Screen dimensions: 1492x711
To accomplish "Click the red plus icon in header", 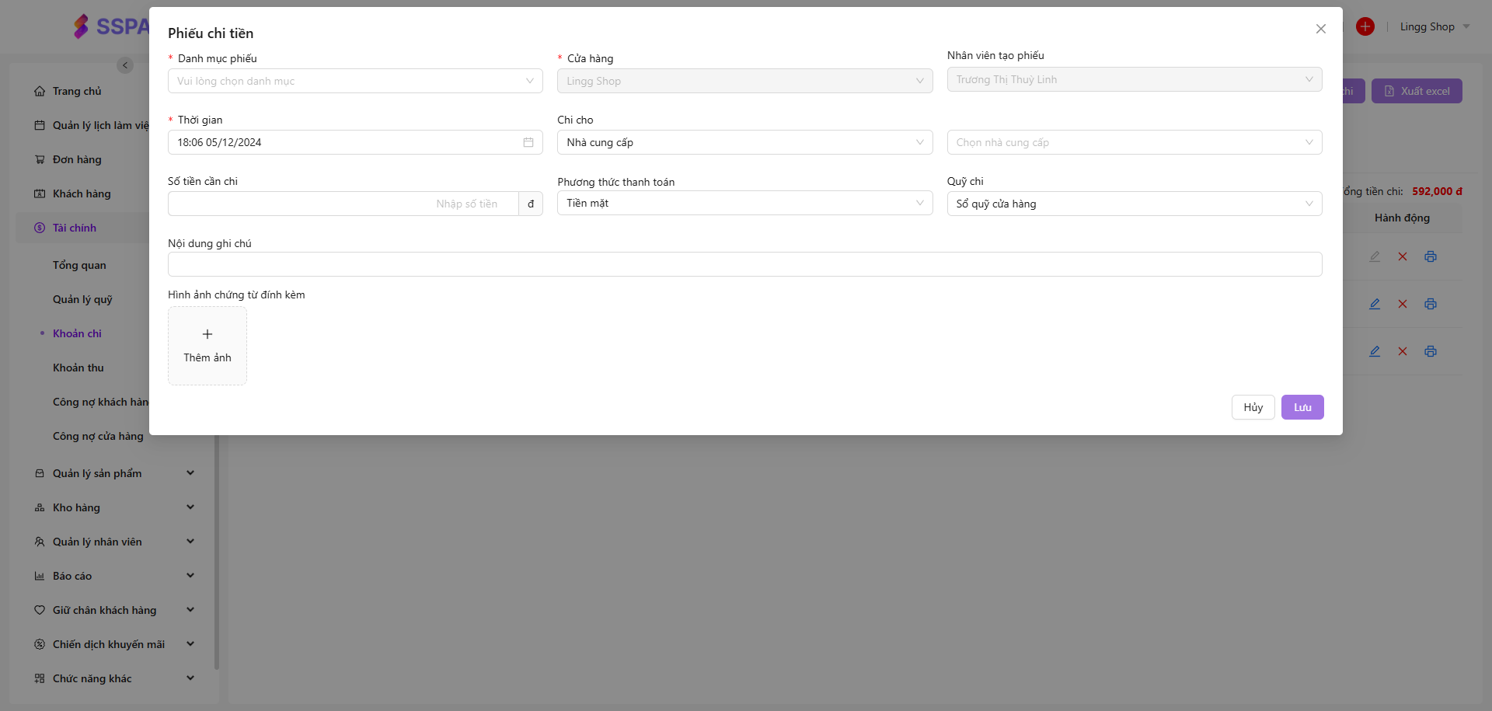I will [1365, 26].
